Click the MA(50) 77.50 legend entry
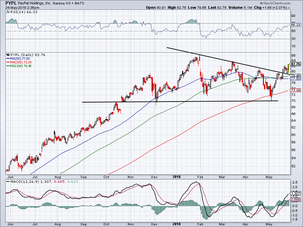The image size is (303, 227). click(x=18, y=58)
